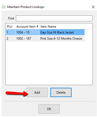
Task: Click PLU 1 cell
Action: click(11, 32)
